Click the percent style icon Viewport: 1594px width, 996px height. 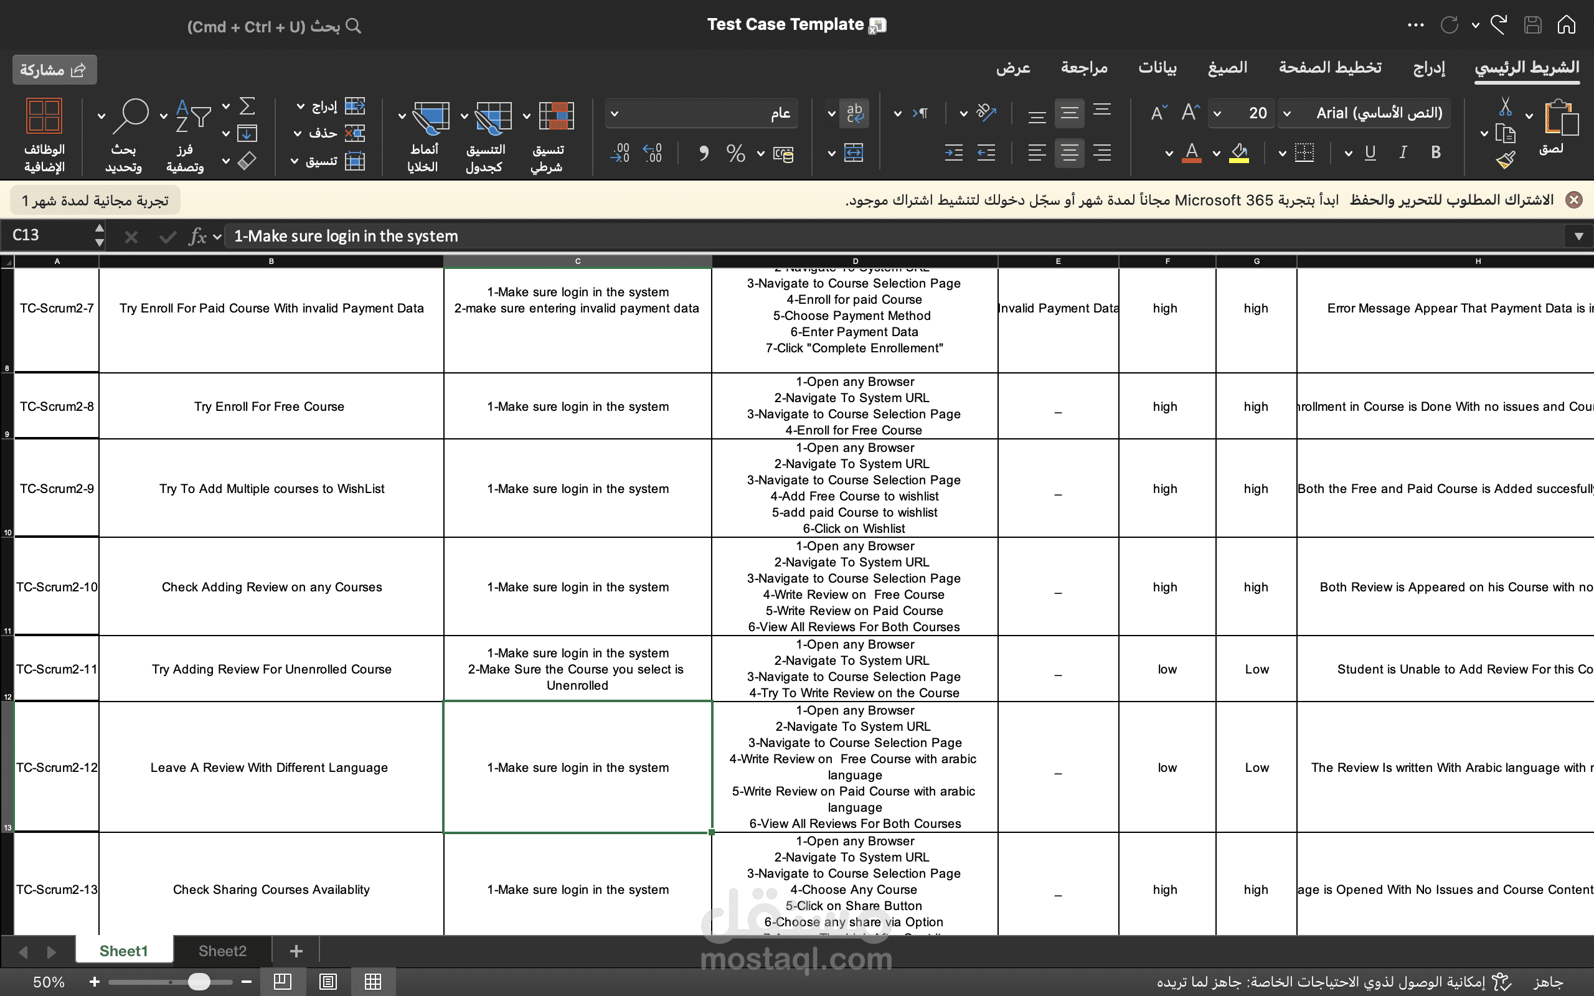coord(735,154)
